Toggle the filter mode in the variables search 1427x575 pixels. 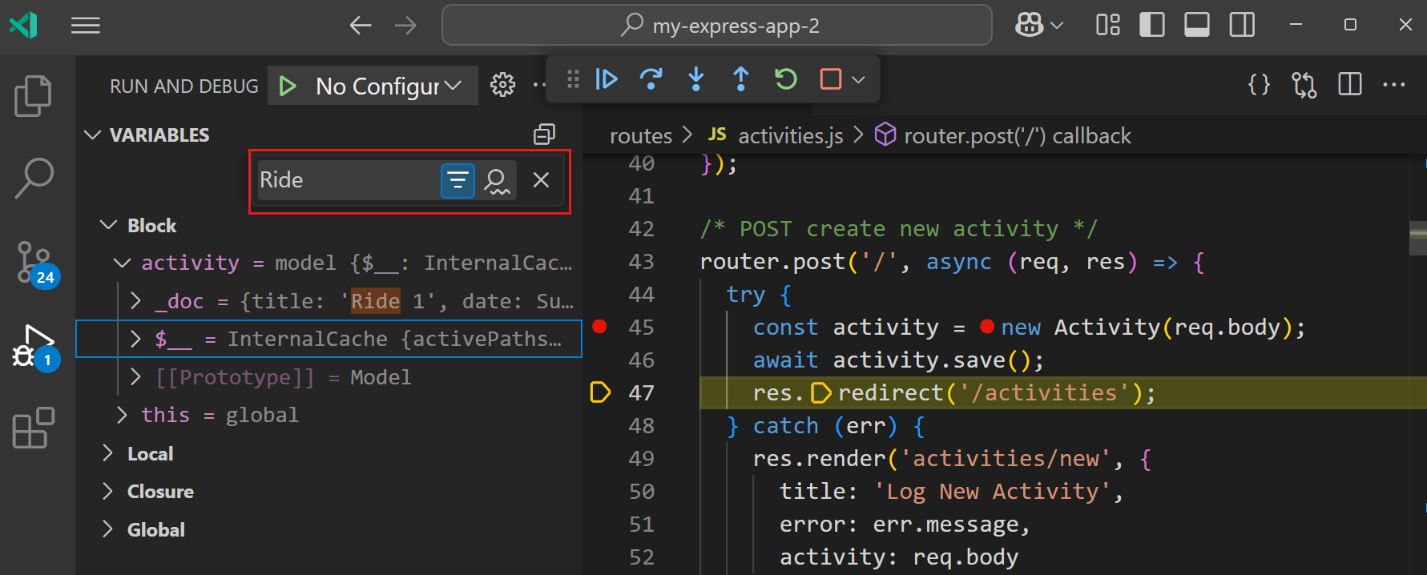[458, 180]
